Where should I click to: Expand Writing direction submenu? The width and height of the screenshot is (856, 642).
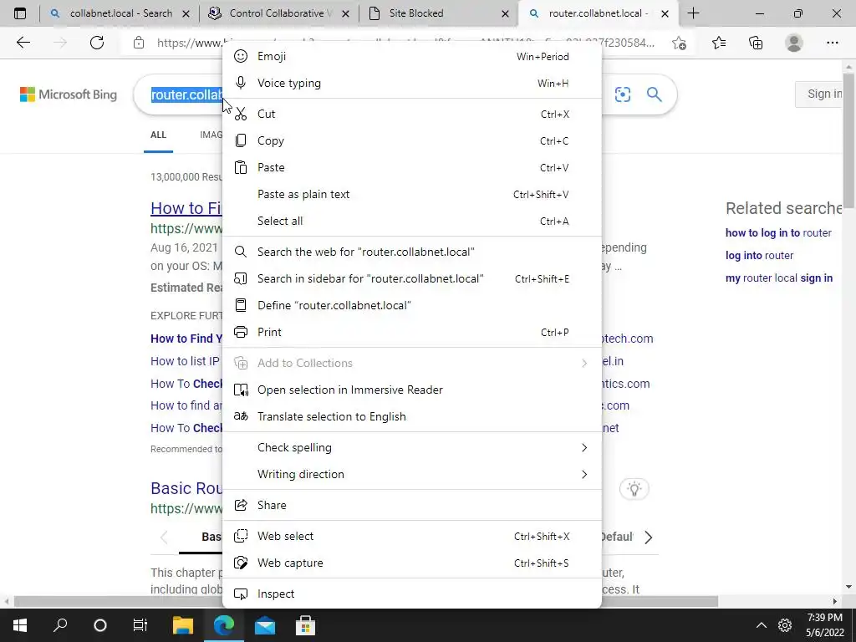411,474
